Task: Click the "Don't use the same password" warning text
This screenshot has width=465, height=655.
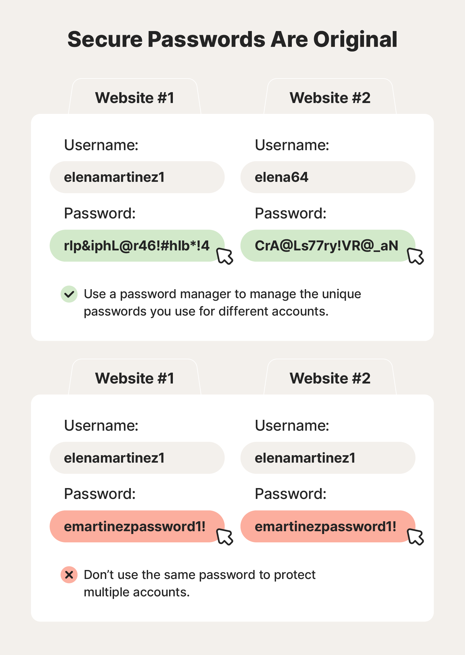Action: pyautogui.click(x=200, y=583)
